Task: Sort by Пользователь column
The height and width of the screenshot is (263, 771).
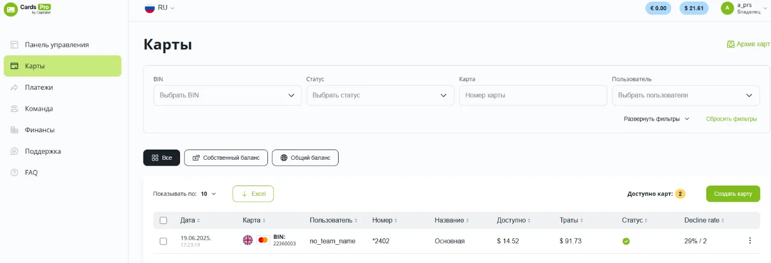Action: click(x=334, y=221)
